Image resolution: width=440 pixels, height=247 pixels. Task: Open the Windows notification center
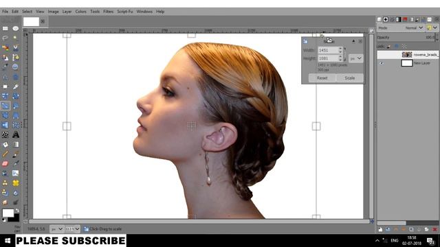(431, 241)
